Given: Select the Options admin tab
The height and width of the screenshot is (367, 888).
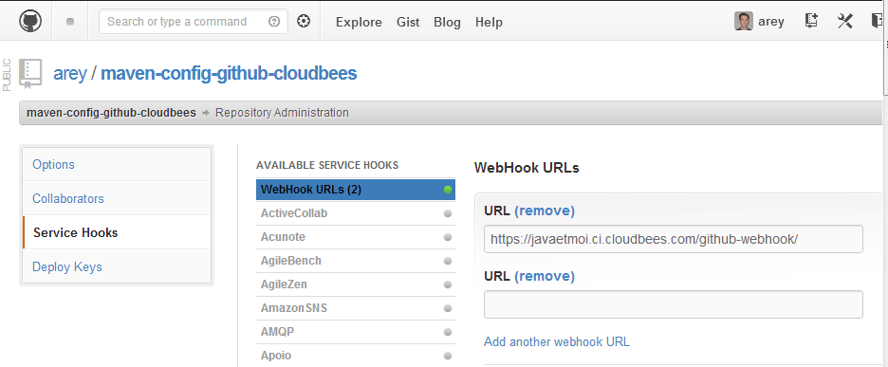Looking at the screenshot, I should (117, 164).
